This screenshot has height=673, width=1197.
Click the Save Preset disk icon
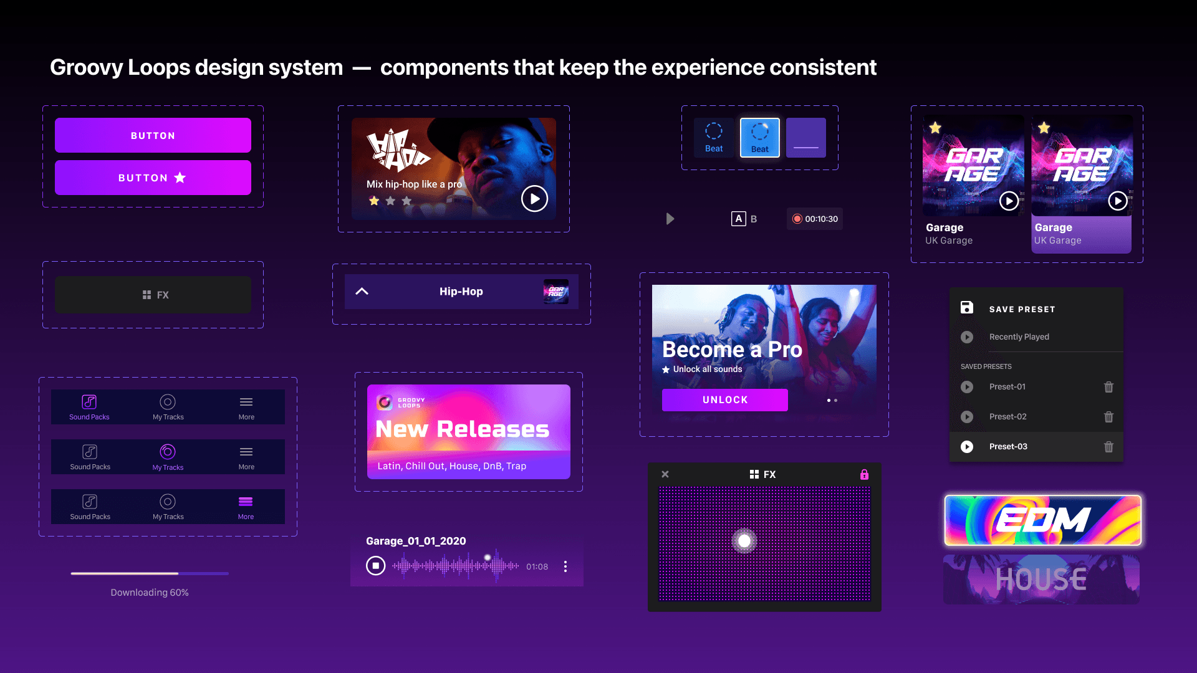click(966, 307)
